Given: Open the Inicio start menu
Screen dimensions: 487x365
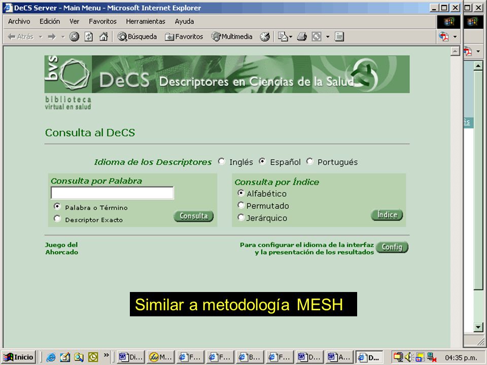Looking at the screenshot, I should click(x=19, y=357).
